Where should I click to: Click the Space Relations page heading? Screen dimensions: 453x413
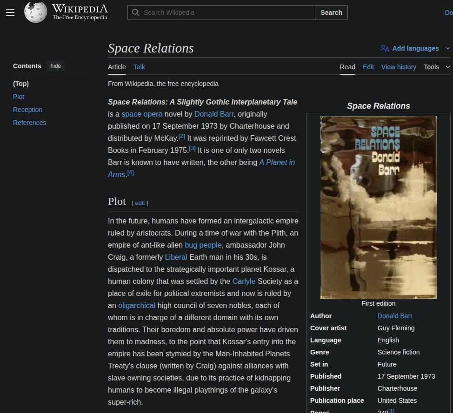pyautogui.click(x=151, y=48)
